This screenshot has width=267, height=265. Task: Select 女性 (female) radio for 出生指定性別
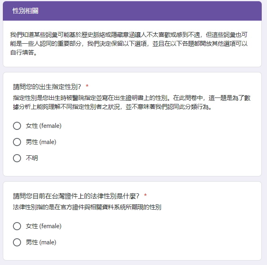[17, 126]
